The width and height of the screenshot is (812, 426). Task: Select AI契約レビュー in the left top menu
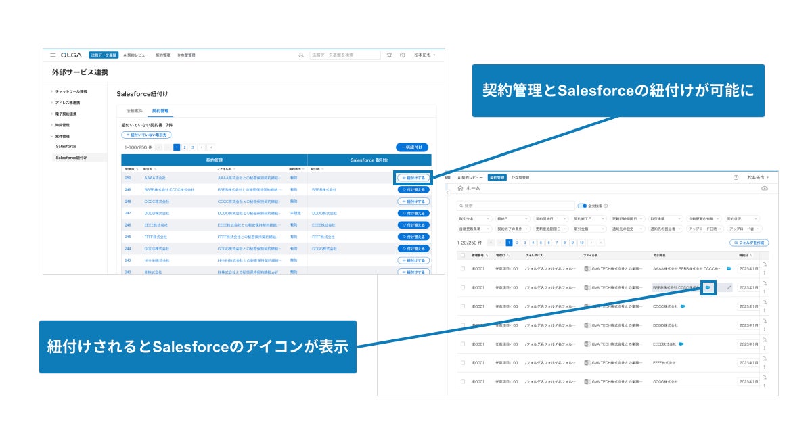[x=136, y=55]
